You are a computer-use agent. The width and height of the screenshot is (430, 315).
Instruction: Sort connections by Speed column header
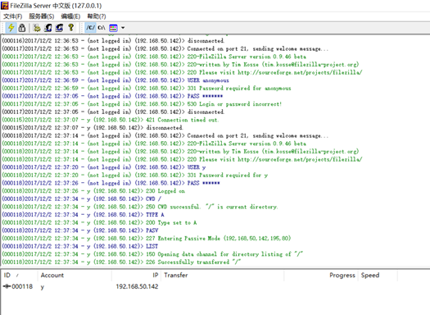coord(378,275)
